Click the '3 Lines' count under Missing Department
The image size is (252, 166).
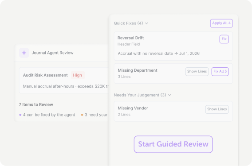(124, 77)
